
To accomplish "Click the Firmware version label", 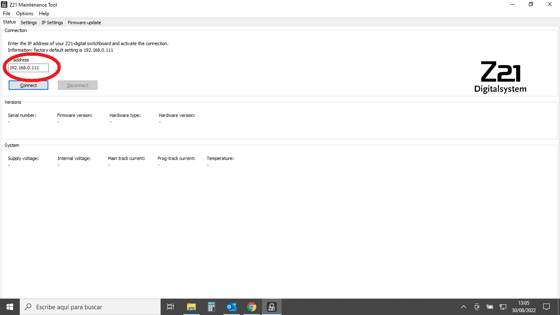I will [x=75, y=115].
